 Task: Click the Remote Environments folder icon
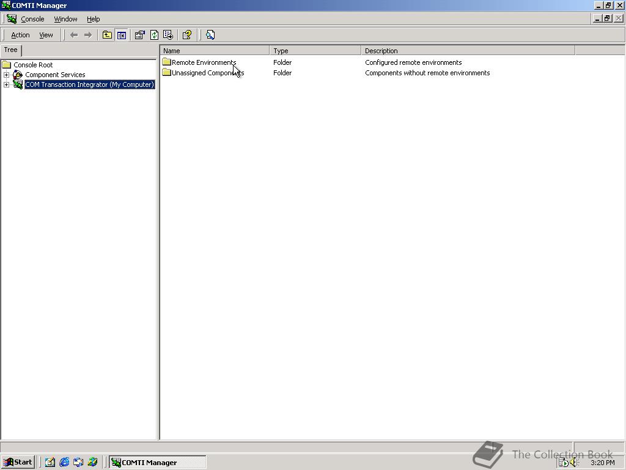(x=166, y=62)
